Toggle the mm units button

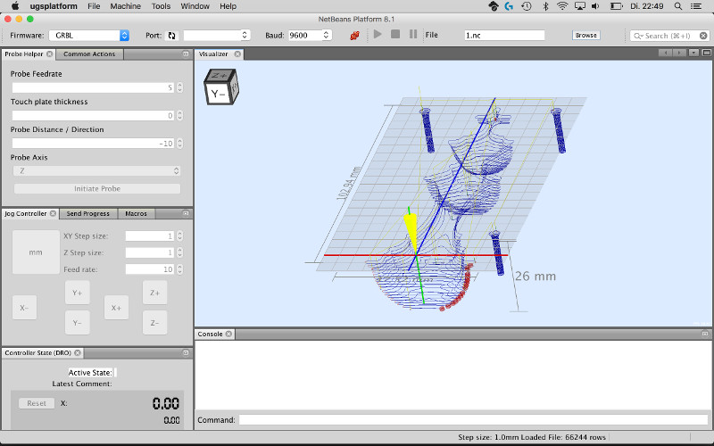coord(36,252)
